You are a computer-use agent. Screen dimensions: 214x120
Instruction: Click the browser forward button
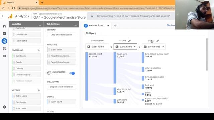(8, 8)
